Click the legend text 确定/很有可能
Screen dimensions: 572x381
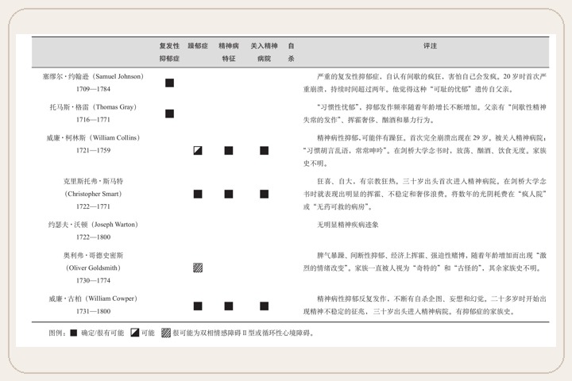[x=102, y=333]
